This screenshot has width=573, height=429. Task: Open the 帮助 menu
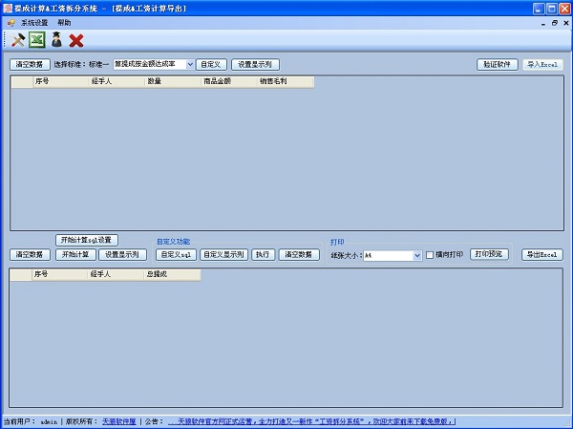(x=64, y=23)
